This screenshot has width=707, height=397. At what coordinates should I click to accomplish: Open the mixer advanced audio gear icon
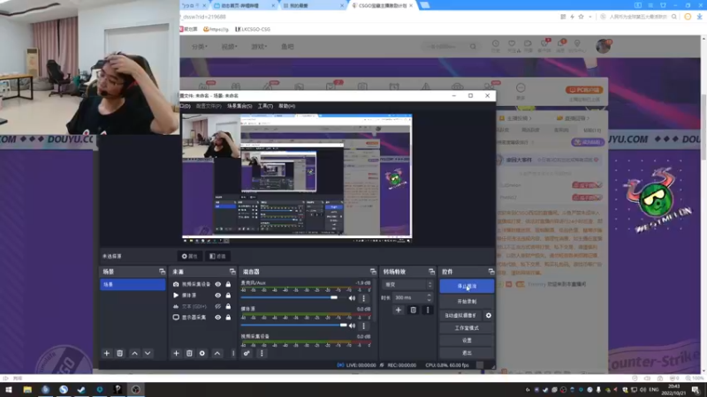click(x=247, y=354)
